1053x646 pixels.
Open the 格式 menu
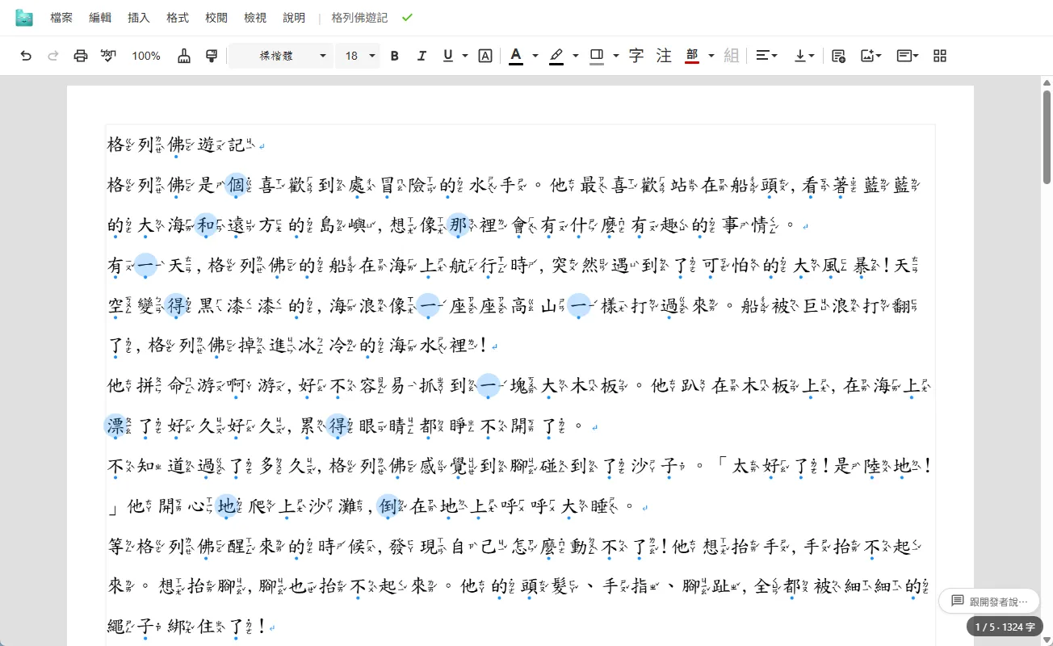[x=178, y=18]
